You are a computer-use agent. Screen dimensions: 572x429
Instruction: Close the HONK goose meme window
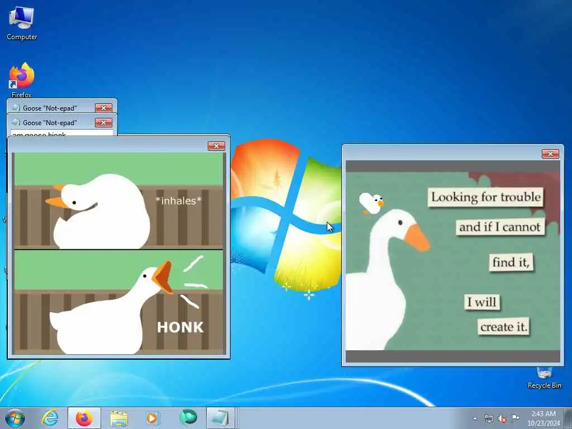(x=216, y=146)
